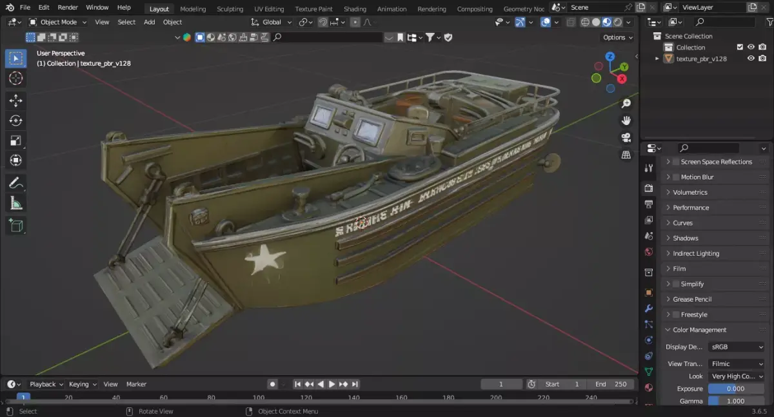Open the File menu

tap(25, 8)
